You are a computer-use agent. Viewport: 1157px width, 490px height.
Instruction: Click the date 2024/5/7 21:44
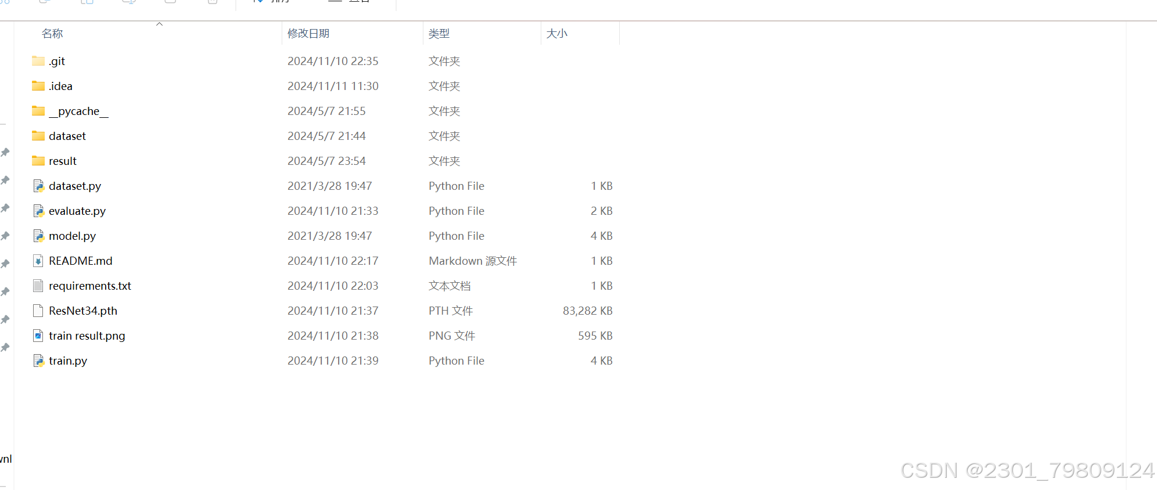pos(326,136)
